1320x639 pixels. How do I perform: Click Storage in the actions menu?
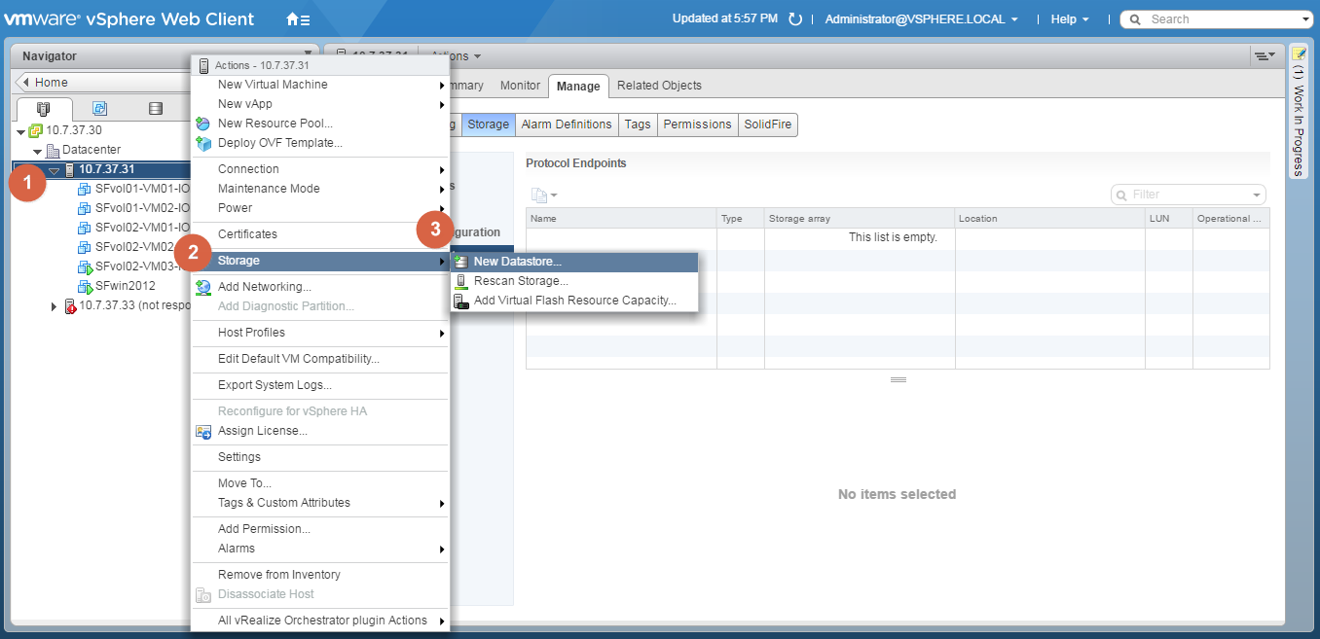320,261
